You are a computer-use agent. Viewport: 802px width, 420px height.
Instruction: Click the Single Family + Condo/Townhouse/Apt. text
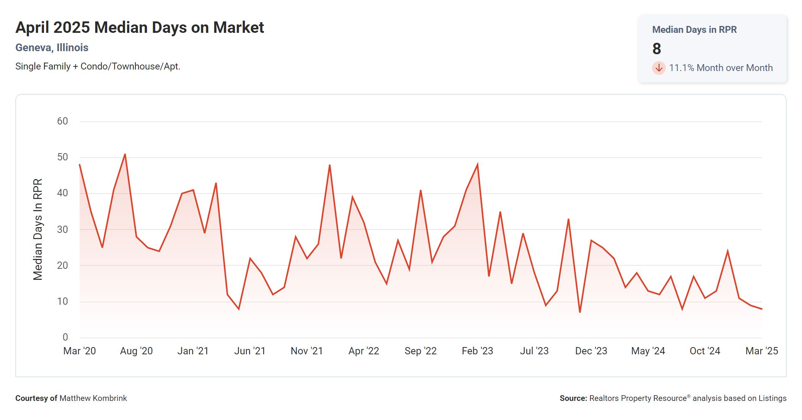pyautogui.click(x=98, y=66)
